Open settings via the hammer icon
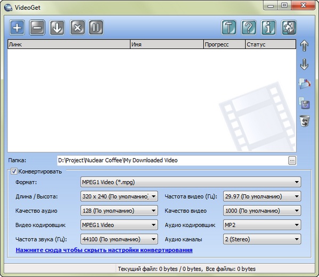Image resolution: width=319 pixels, height=277 pixels. (x=229, y=28)
